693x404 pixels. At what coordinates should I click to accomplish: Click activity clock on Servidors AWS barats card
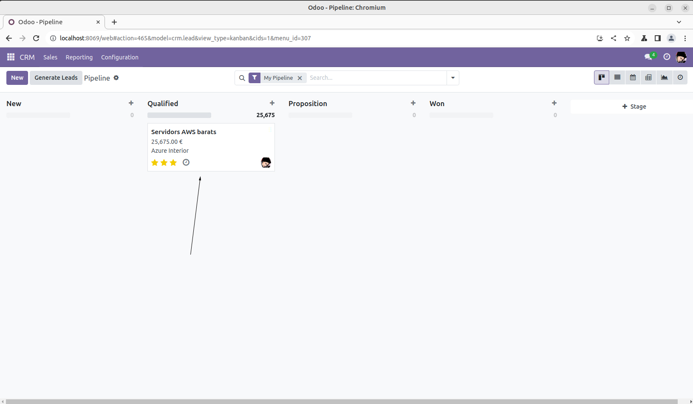(x=186, y=163)
